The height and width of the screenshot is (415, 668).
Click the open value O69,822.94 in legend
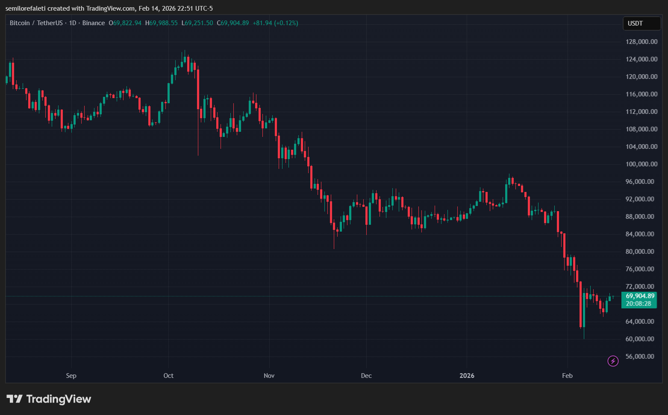point(125,23)
